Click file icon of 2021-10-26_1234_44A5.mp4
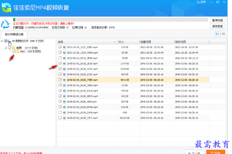The height and width of the screenshot is (154, 232). point(64,53)
